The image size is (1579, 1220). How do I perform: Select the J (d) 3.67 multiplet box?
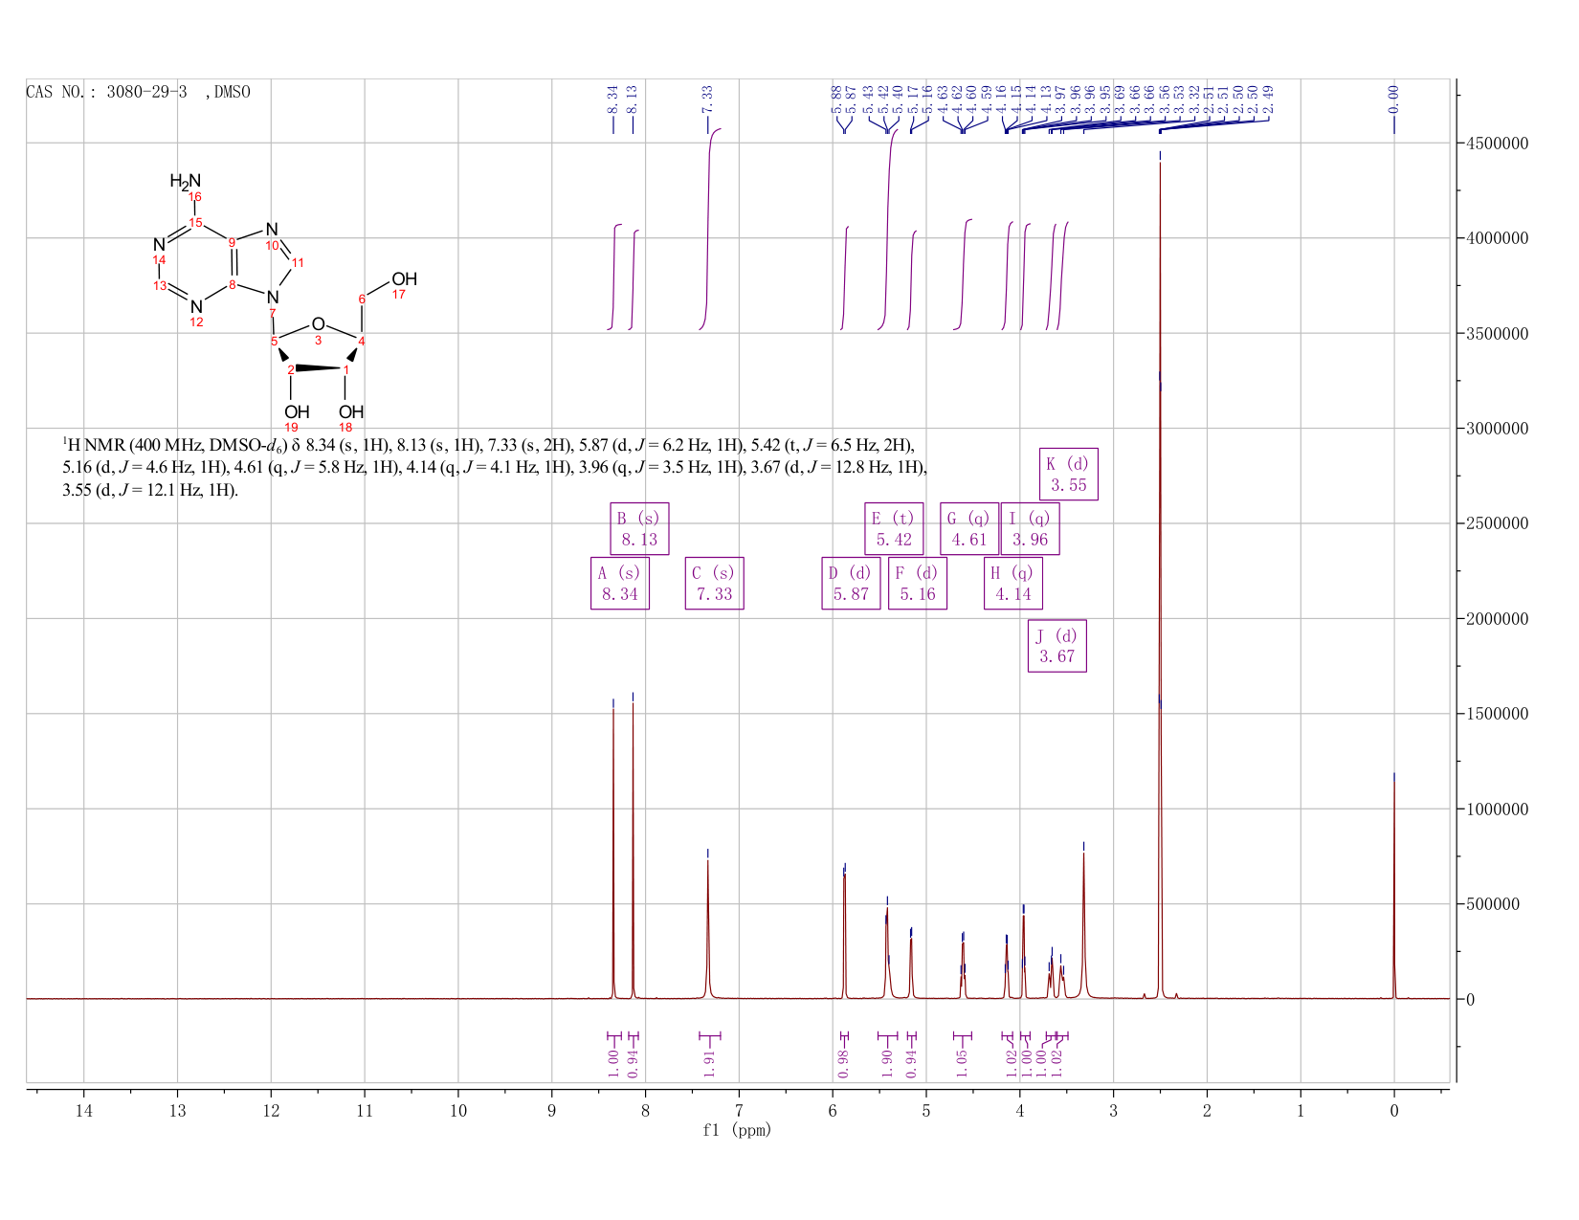(x=1057, y=646)
